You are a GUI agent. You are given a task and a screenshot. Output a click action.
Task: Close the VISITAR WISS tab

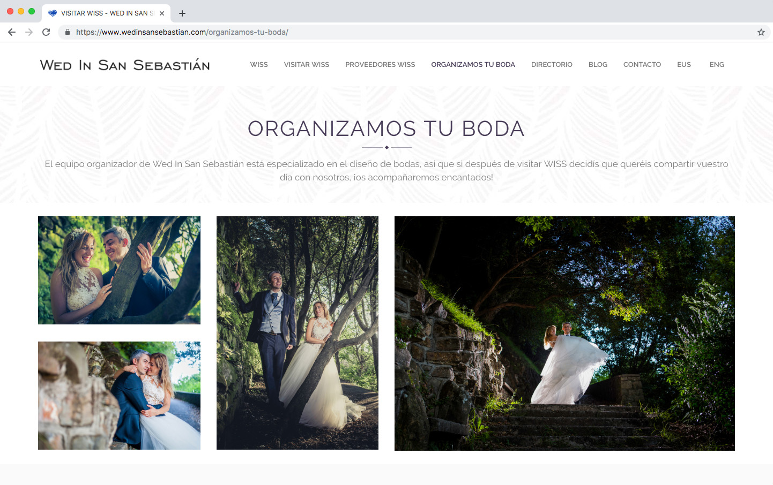[x=162, y=13]
